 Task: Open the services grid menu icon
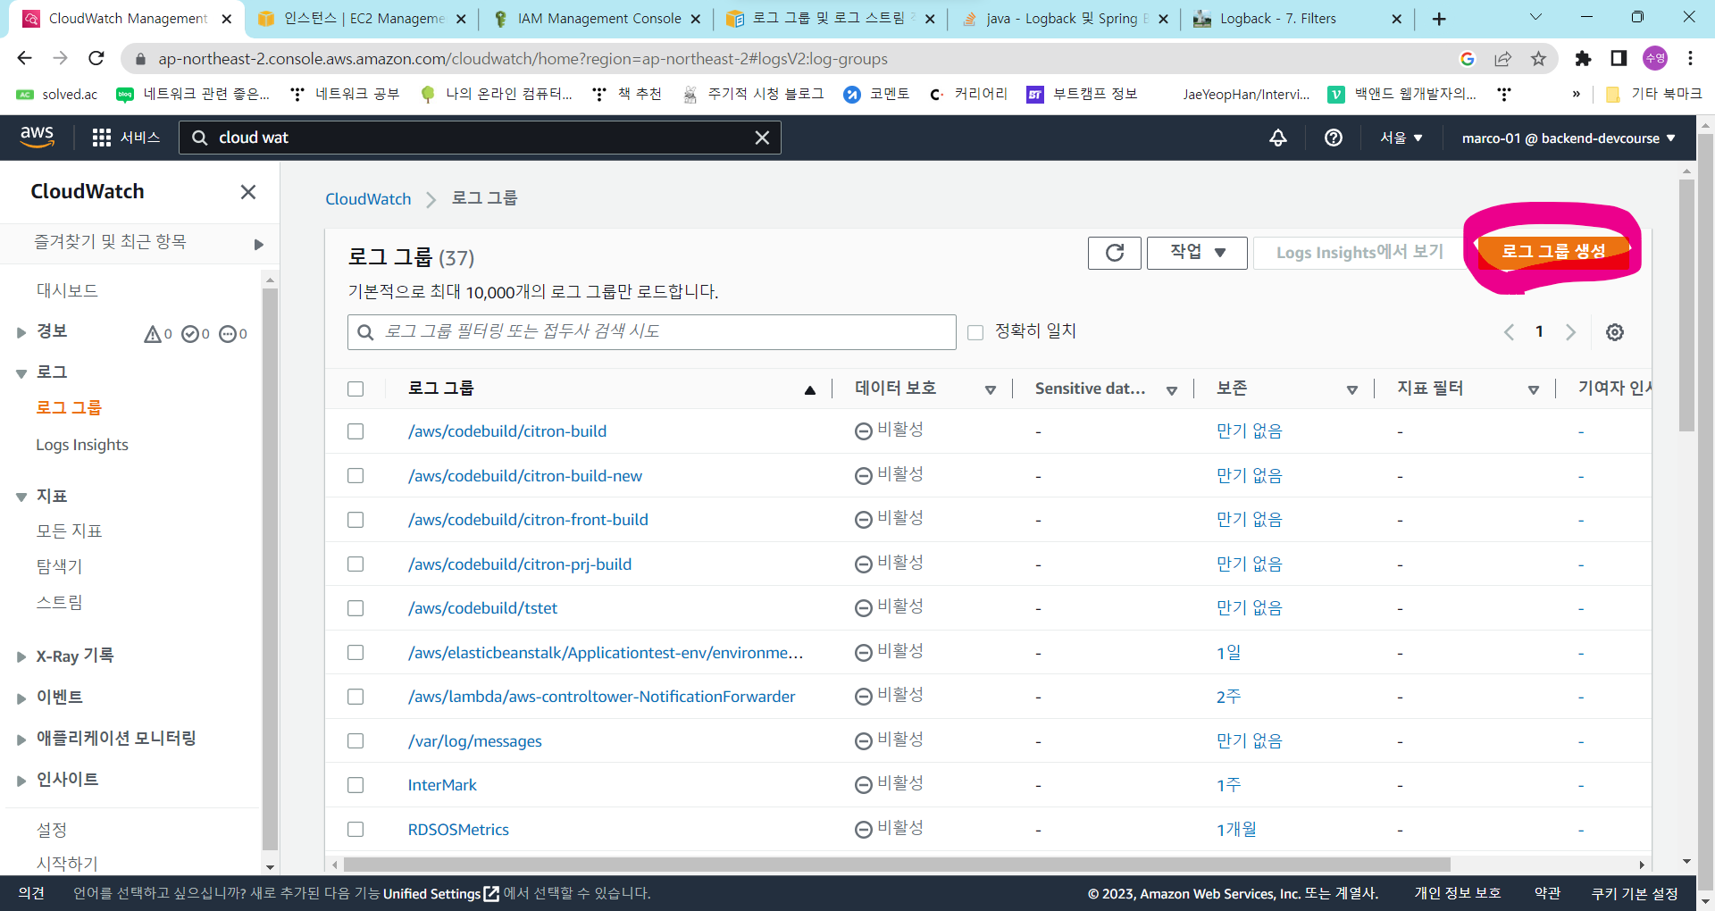click(102, 138)
